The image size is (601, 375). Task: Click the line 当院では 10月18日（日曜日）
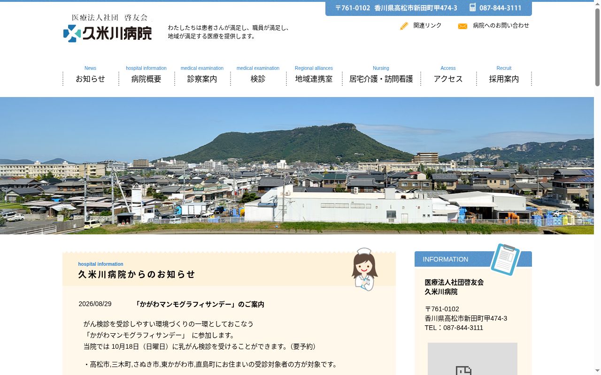click(200, 346)
